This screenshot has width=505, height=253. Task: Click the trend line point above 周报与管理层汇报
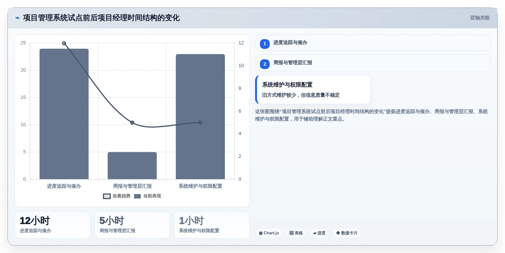click(132, 122)
